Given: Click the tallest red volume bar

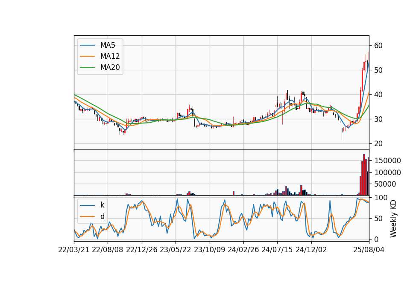Looking at the screenshot, I should pos(364,175).
